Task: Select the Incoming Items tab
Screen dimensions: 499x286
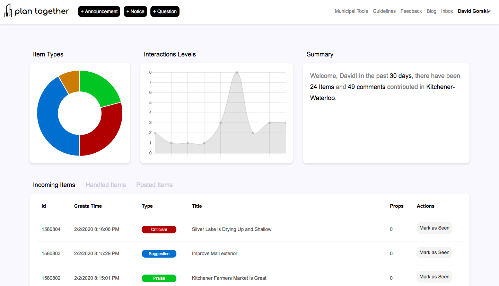Action: click(54, 185)
